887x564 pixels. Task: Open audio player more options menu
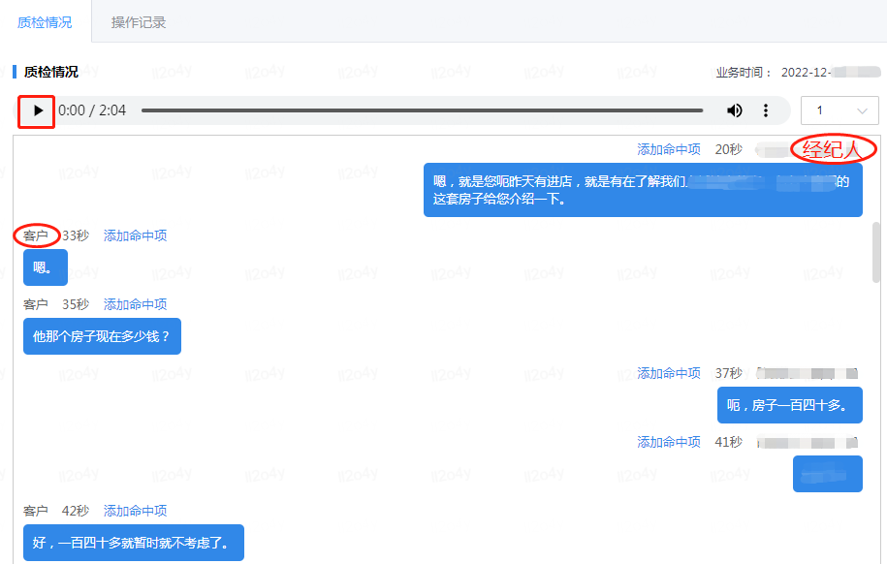(x=766, y=110)
